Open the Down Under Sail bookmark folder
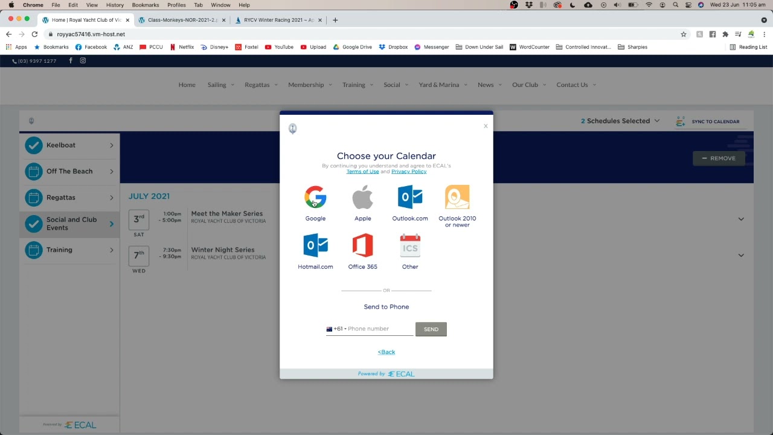This screenshot has width=773, height=435. tap(480, 47)
